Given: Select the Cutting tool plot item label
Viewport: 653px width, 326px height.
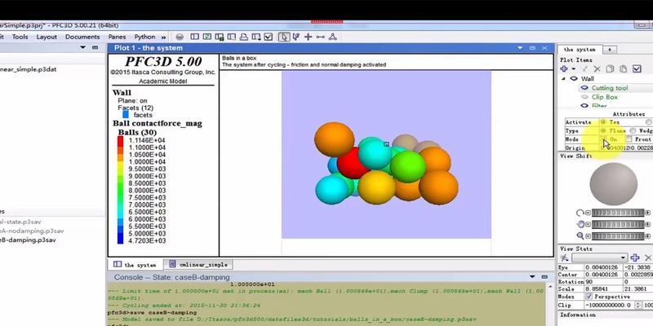Looking at the screenshot, I should tap(610, 88).
